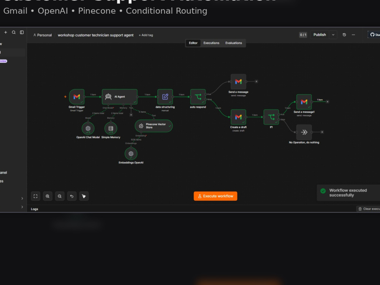The height and width of the screenshot is (285, 380).
Task: Expand the upper sidebar chevron
Action: [x=22, y=198]
